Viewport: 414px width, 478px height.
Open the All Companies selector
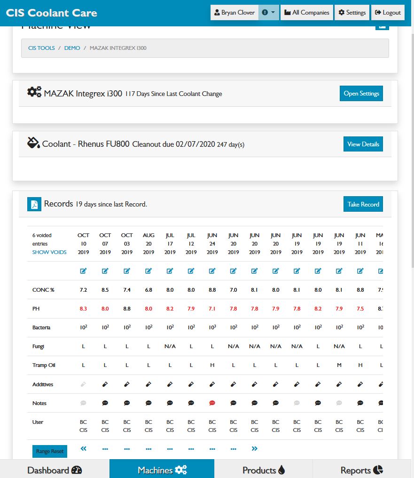pyautogui.click(x=307, y=13)
